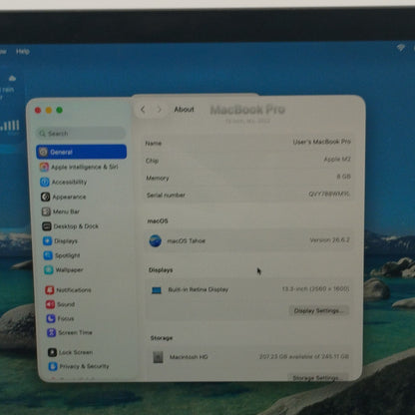
Task: Open Lock Screen settings
Action: point(70,352)
